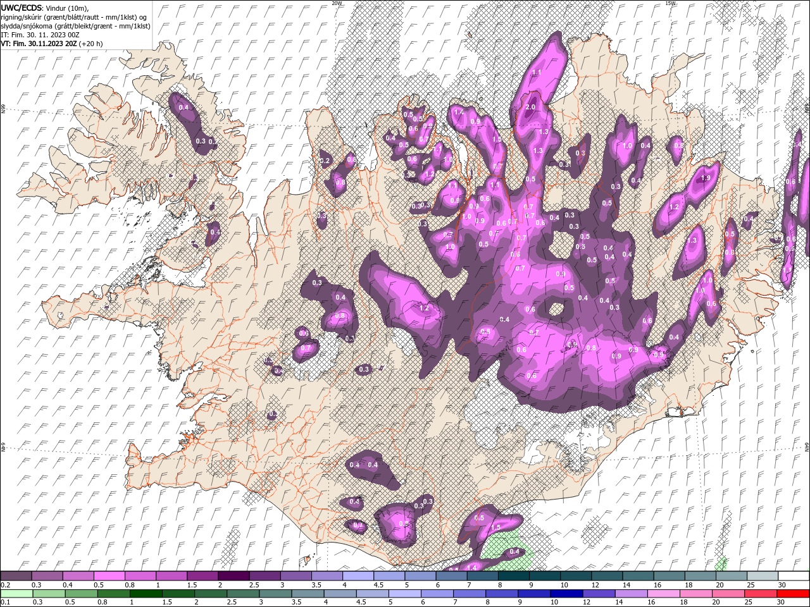Click the 20W longitude label
This screenshot has width=810, height=607.
point(337,3)
